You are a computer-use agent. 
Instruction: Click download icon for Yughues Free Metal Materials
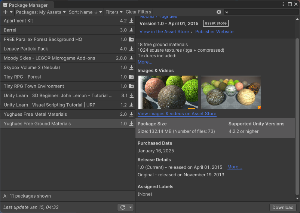click(131, 114)
